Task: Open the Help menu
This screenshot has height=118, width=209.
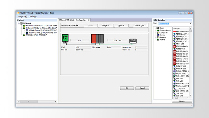Action: pos(33,16)
